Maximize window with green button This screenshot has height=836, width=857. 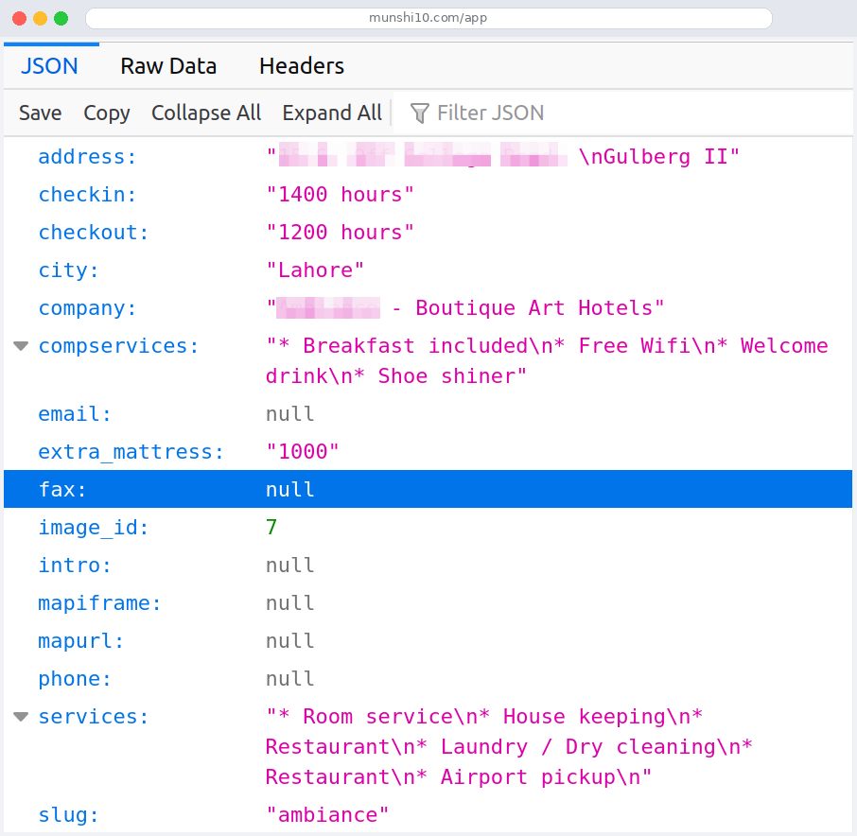pos(61,19)
